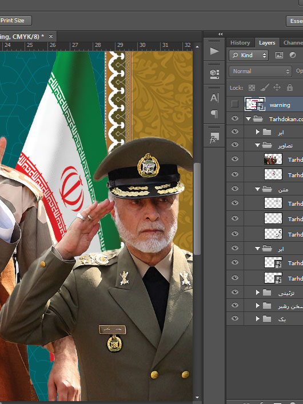The image size is (303, 404).
Task: Lock image pixels brush icon
Action: pyautogui.click(x=264, y=87)
